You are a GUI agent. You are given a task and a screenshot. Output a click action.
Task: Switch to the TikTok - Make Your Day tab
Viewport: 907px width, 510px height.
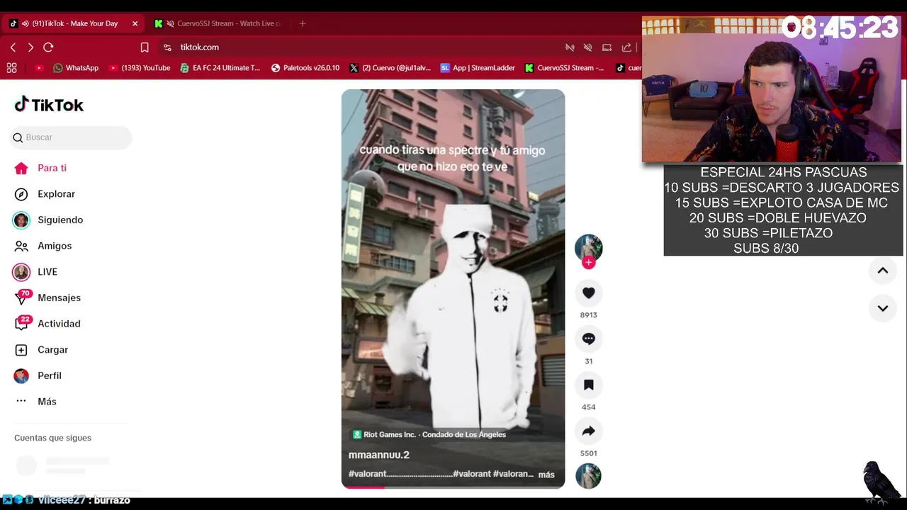tap(74, 23)
